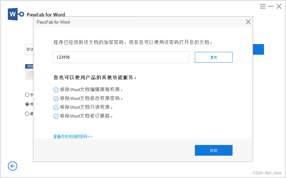Click the blue button behind the dialog's right edge
Screen dimensions: 286x178
coord(258,49)
